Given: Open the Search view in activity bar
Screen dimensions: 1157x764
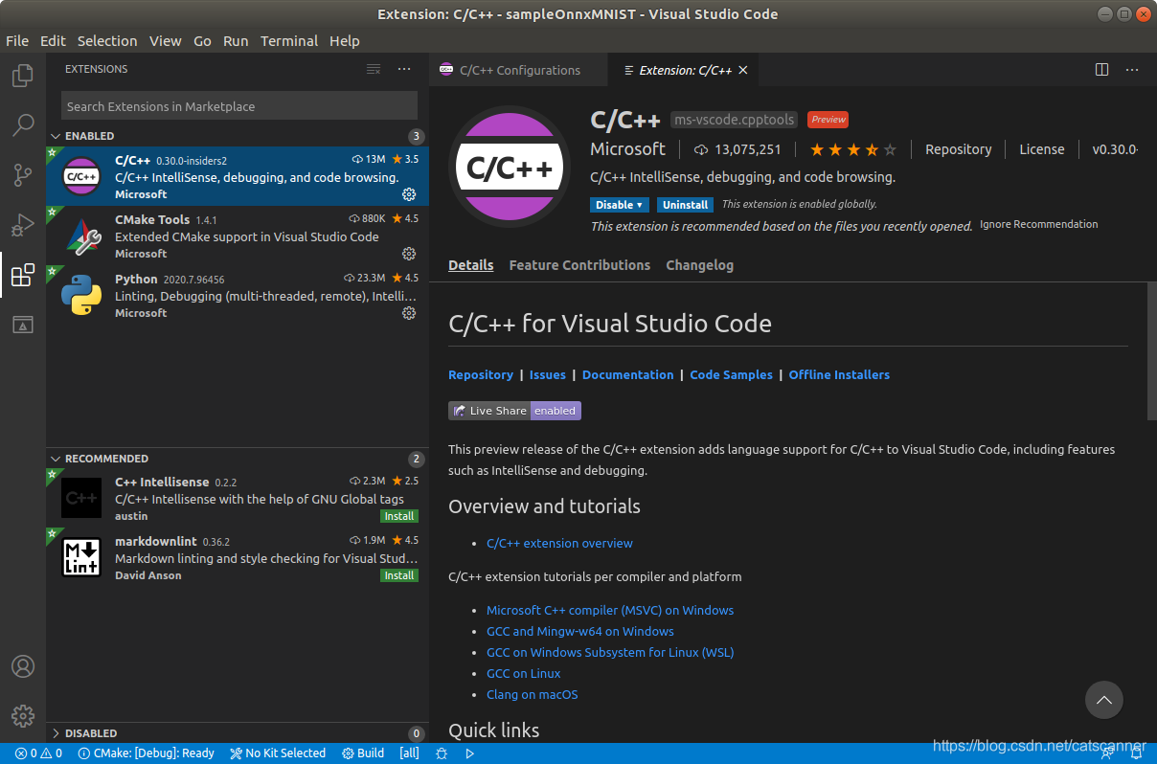Looking at the screenshot, I should (23, 124).
